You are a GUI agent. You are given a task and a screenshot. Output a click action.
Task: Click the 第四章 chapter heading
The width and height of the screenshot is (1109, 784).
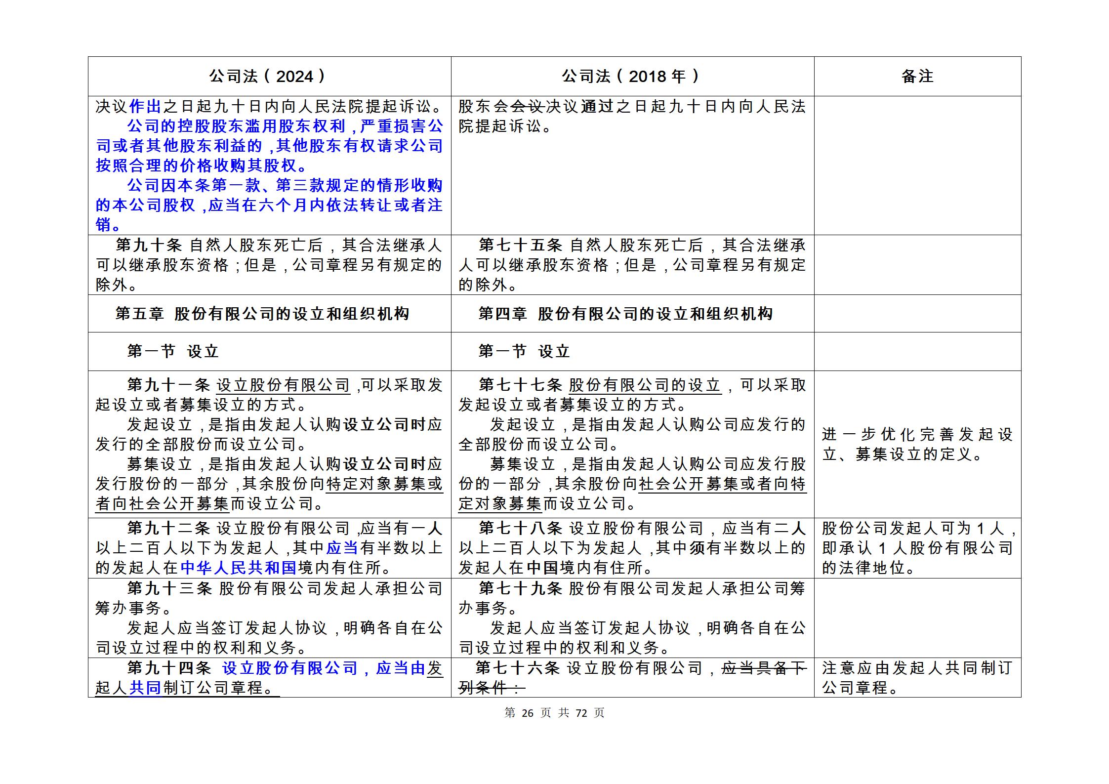502,314
